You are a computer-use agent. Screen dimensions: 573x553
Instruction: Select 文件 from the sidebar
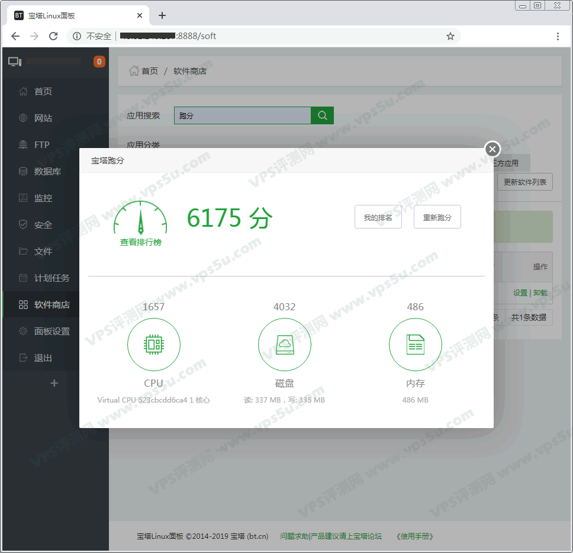[43, 252]
